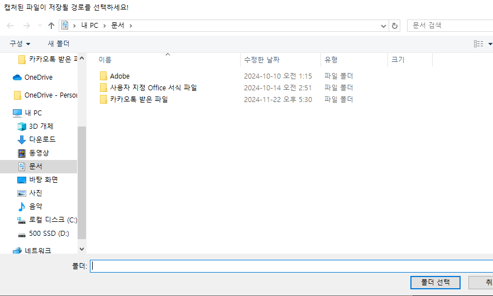Open recent locations dropdown arrow

pos(40,26)
